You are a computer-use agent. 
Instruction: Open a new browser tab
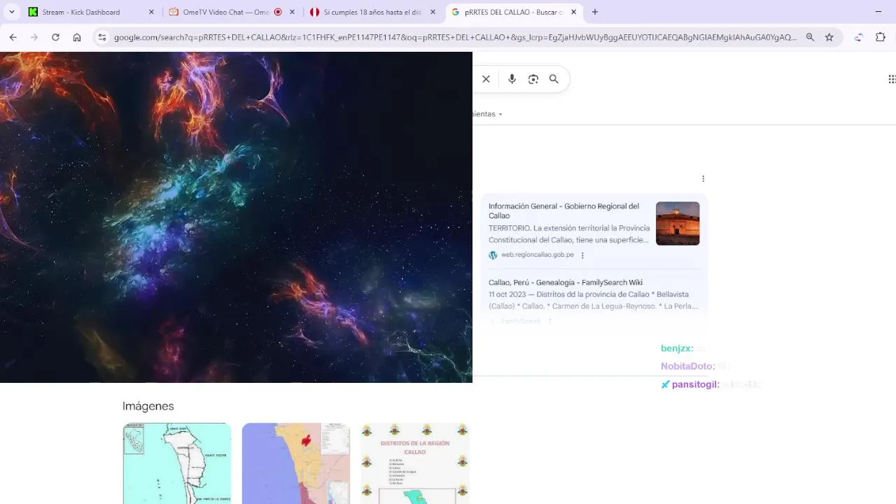coord(595,12)
